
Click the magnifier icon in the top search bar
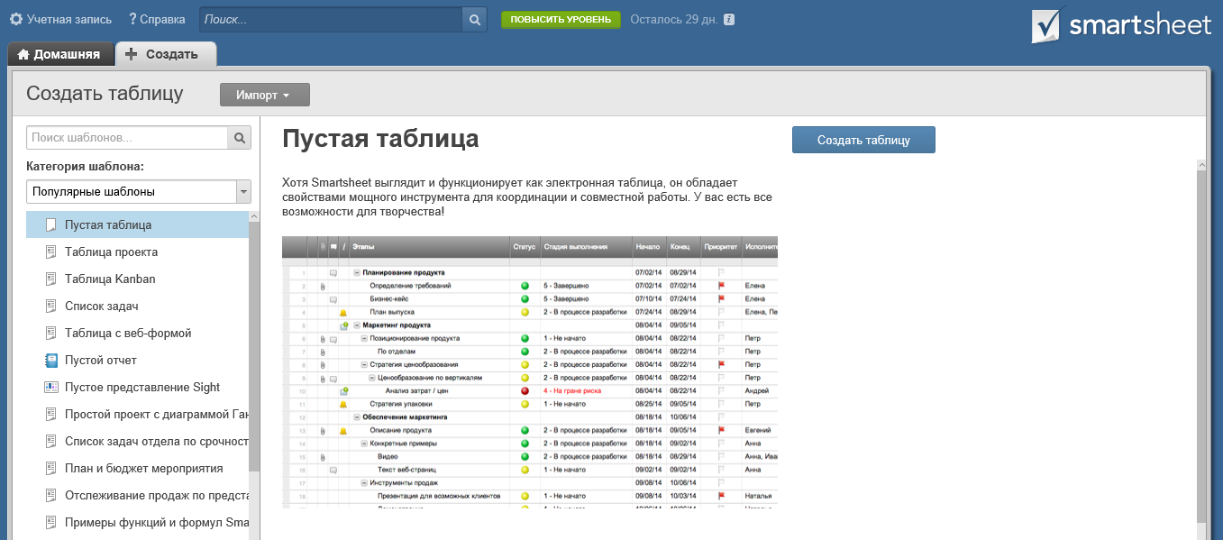(x=473, y=18)
